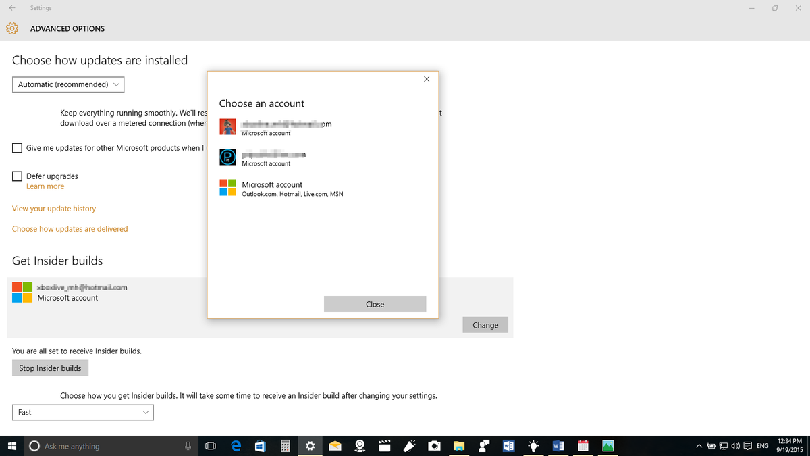Click Cortana's microphone icon

(x=188, y=446)
